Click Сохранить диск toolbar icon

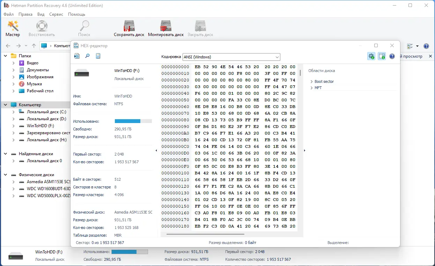(x=129, y=28)
